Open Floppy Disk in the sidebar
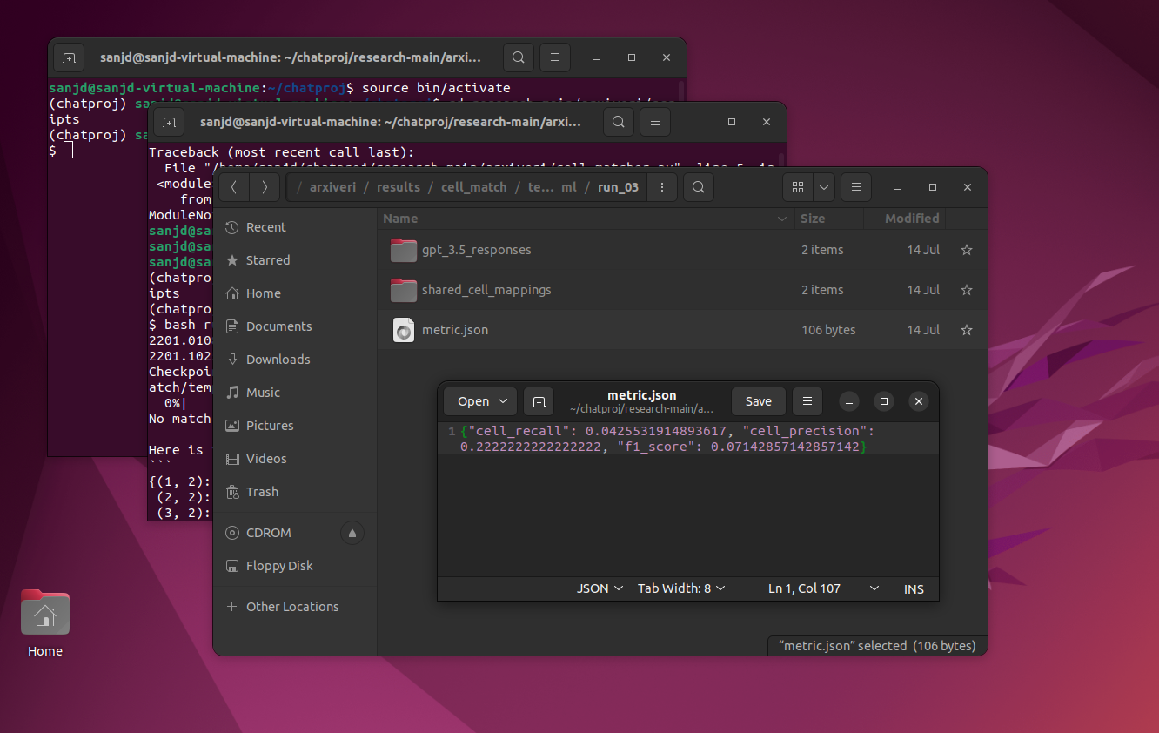1159x733 pixels. 295,566
